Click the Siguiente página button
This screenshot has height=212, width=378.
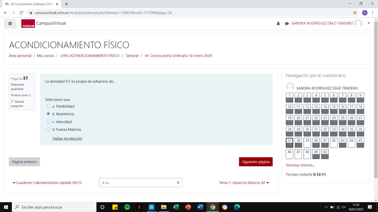coord(256,162)
